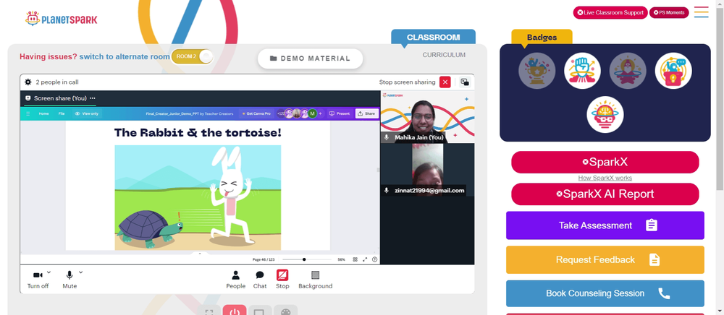Click the SparkX button
The height and width of the screenshot is (315, 724).
click(x=605, y=162)
